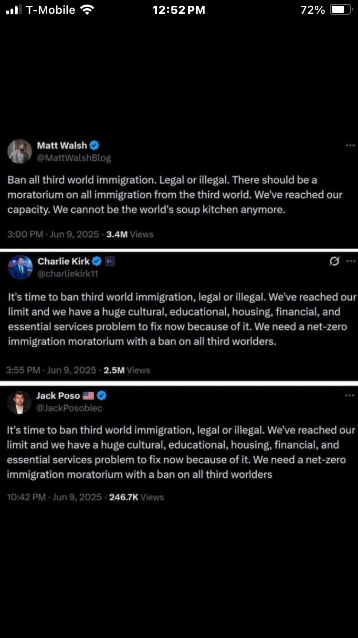This screenshot has width=358, height=638.
Task: Click Jack Poso's verified badge
Action: (x=102, y=396)
